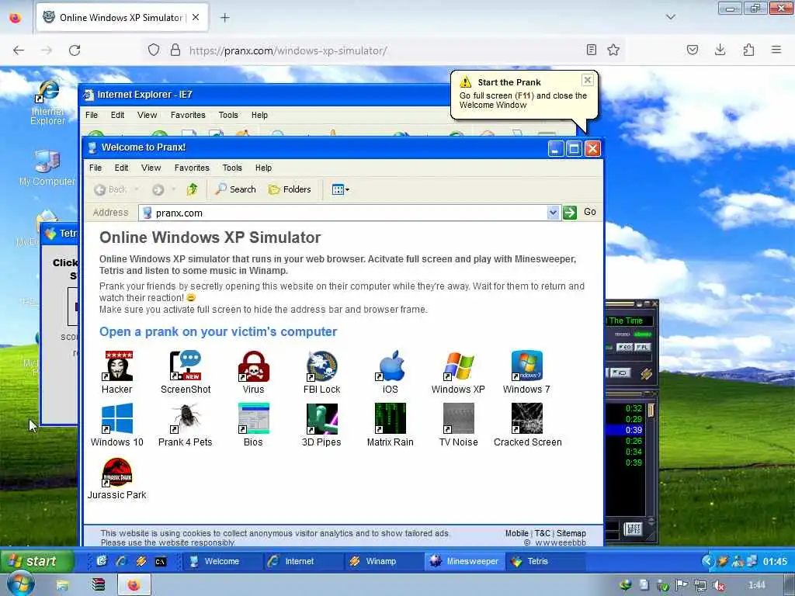Open the Jurassic Park prank icon

[x=117, y=472]
